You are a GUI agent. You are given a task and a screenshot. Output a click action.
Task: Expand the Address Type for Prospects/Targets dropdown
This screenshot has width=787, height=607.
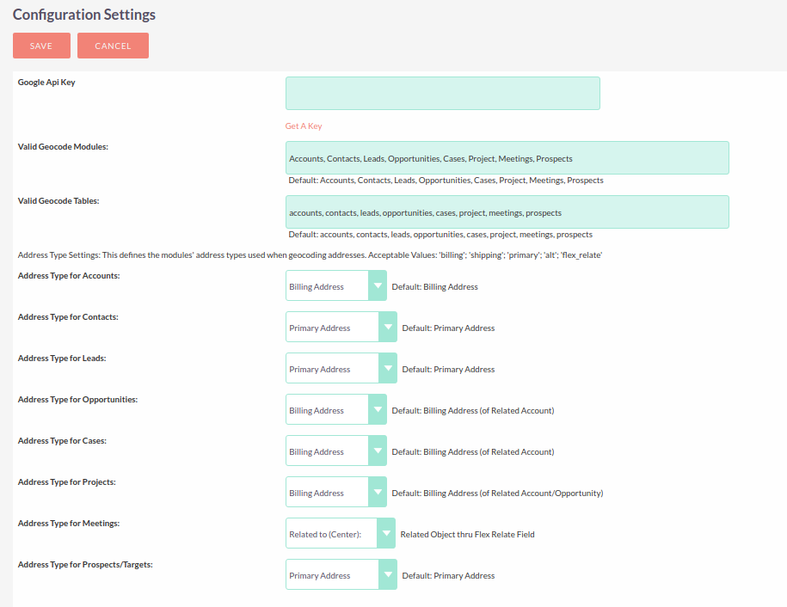tap(332, 575)
